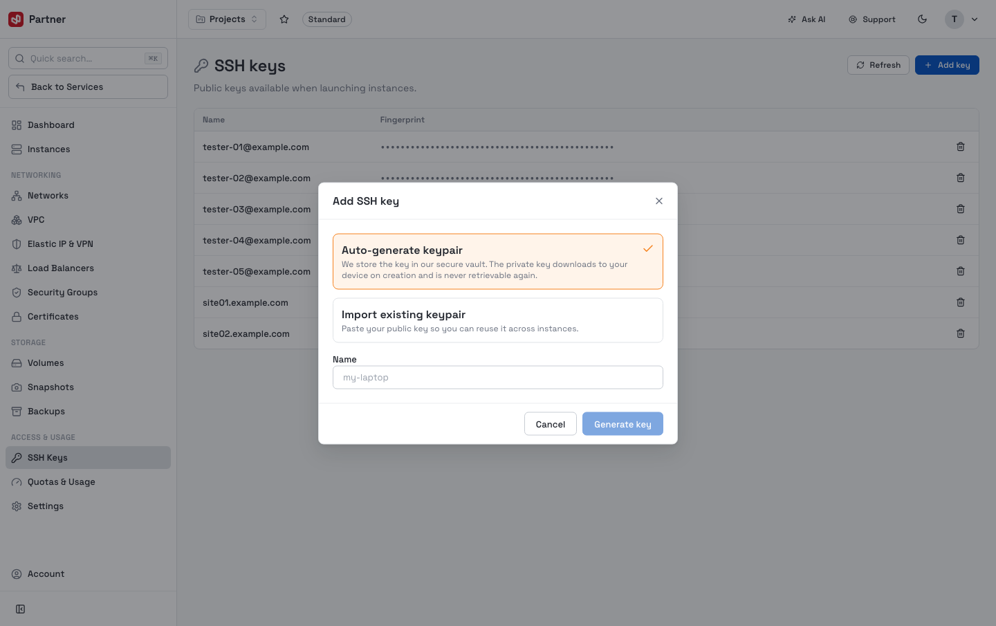The height and width of the screenshot is (626, 996).
Task: Select the Auto-generate keypair option
Action: coord(498,261)
